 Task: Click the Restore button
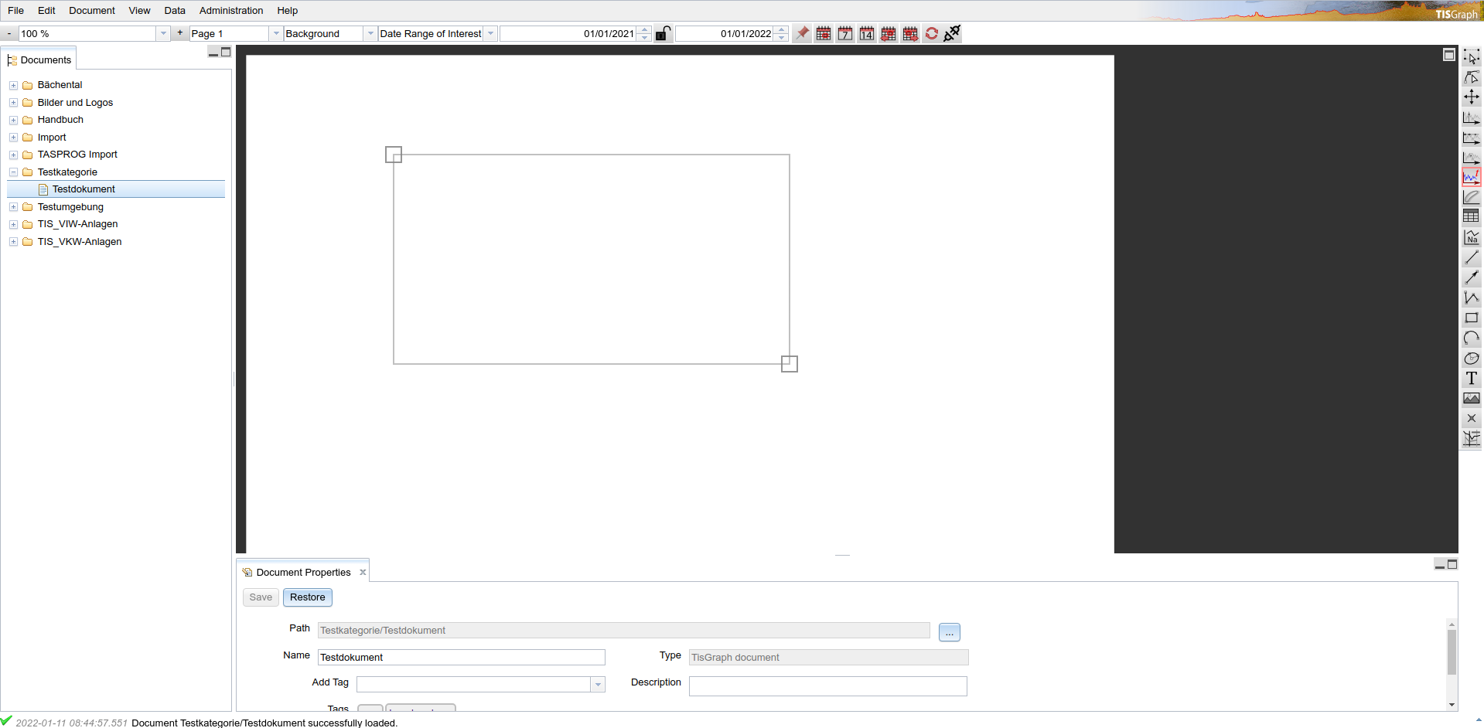coord(307,597)
